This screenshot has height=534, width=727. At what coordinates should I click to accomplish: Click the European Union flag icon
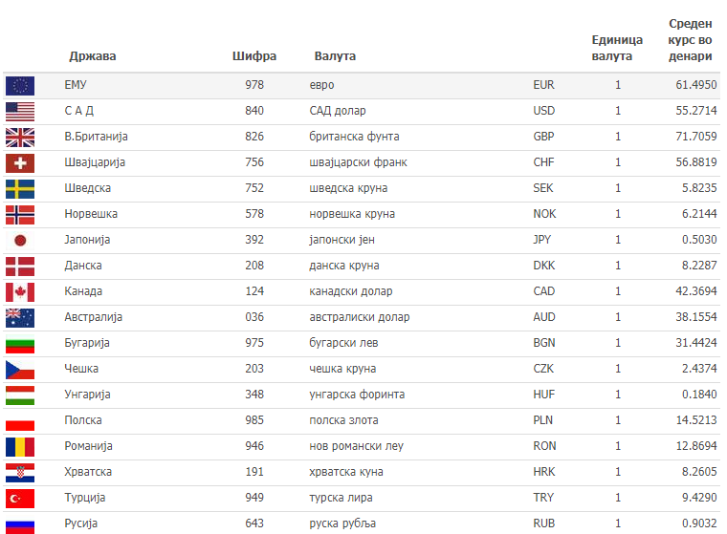click(x=20, y=86)
